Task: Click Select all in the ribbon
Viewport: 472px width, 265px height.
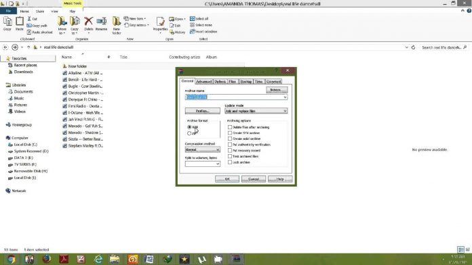Action: pyautogui.click(x=199, y=19)
